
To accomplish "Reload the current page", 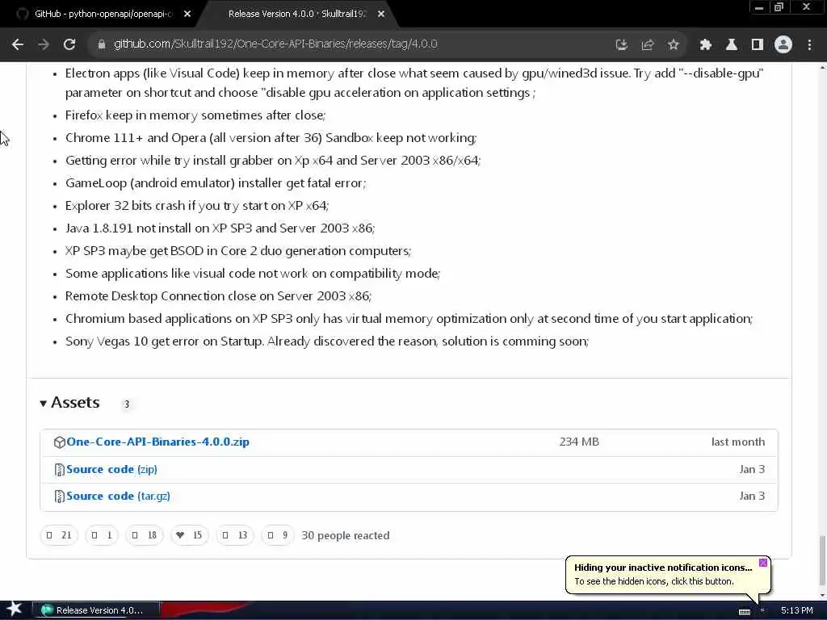I will 69,44.
